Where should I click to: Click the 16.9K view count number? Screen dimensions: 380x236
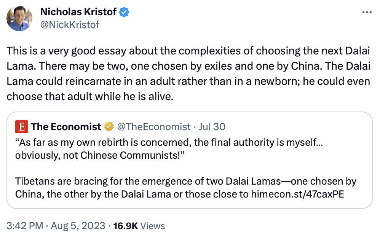tap(126, 225)
